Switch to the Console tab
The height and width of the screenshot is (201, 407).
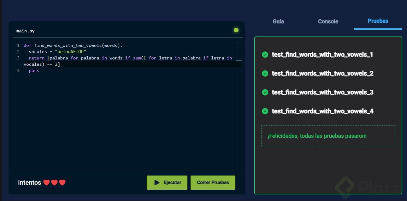tap(328, 21)
